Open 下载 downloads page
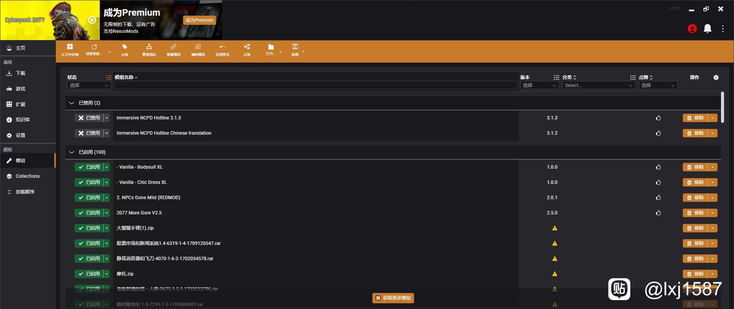The height and width of the screenshot is (309, 734). (28, 73)
